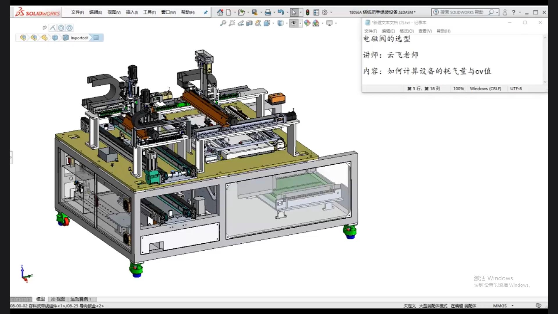Click the angle mate icon
Screen dimensions: 558x314
pyautogui.click(x=53, y=28)
